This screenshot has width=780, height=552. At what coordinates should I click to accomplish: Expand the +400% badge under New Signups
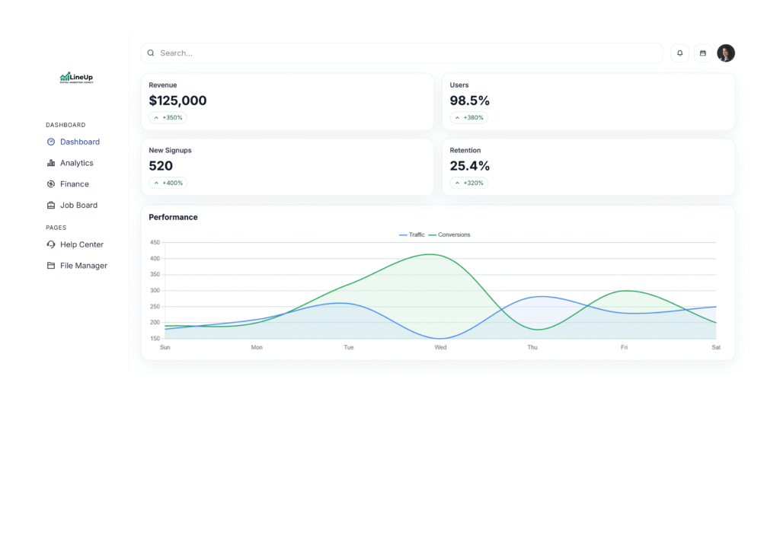click(168, 183)
